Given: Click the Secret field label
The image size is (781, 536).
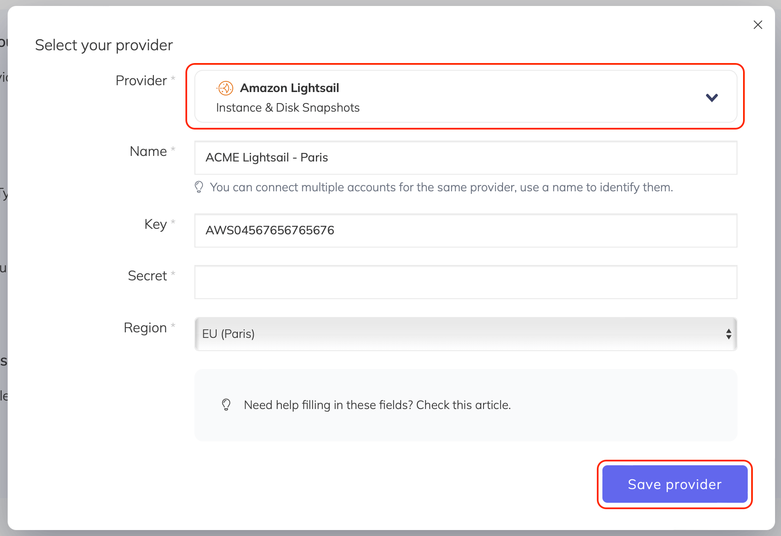Looking at the screenshot, I should click(147, 276).
